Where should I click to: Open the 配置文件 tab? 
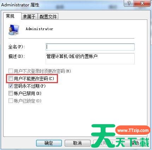pos(48,16)
